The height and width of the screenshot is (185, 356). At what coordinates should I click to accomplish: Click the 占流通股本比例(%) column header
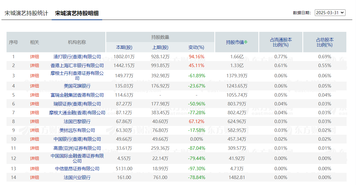pyautogui.click(x=281, y=42)
